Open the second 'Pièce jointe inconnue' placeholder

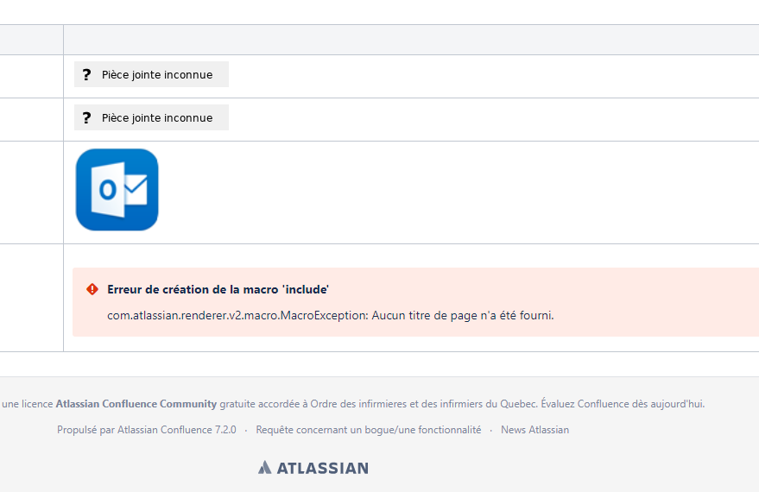(x=151, y=117)
